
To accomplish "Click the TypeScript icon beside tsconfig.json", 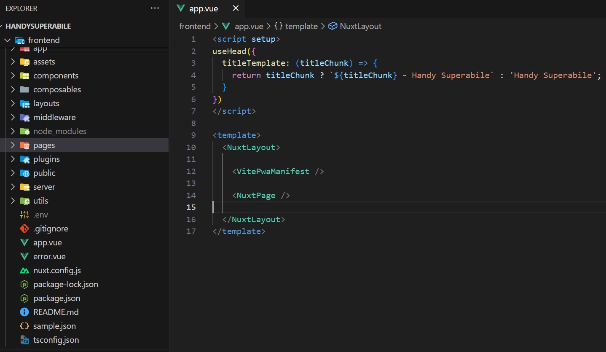I will (x=24, y=340).
